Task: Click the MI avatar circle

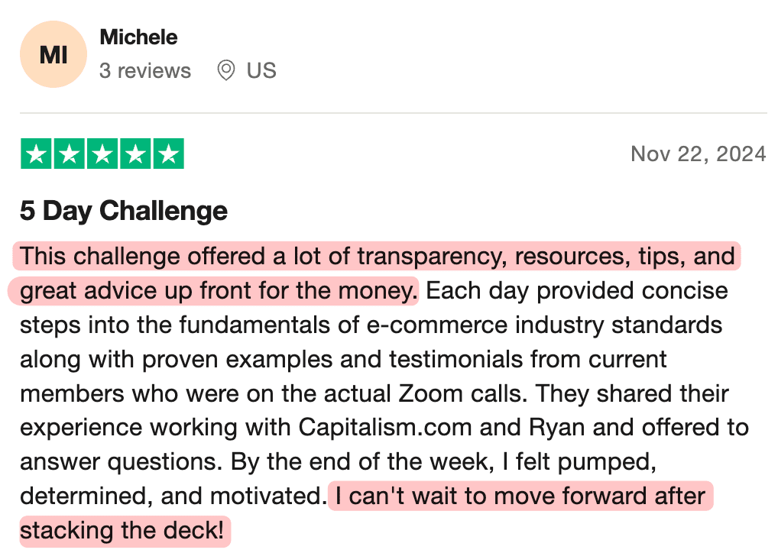Action: click(x=53, y=55)
